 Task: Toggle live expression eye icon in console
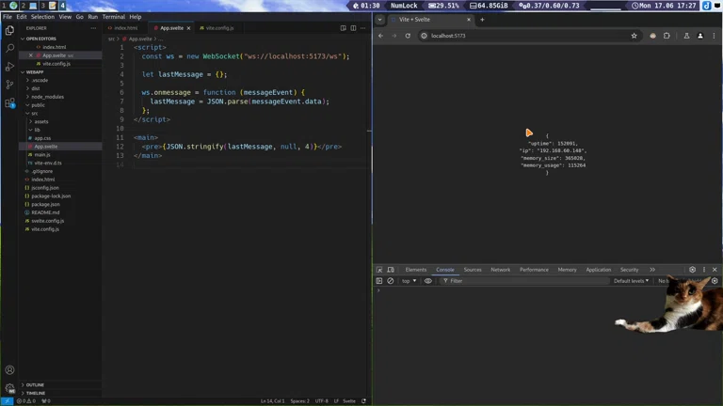[x=428, y=281]
